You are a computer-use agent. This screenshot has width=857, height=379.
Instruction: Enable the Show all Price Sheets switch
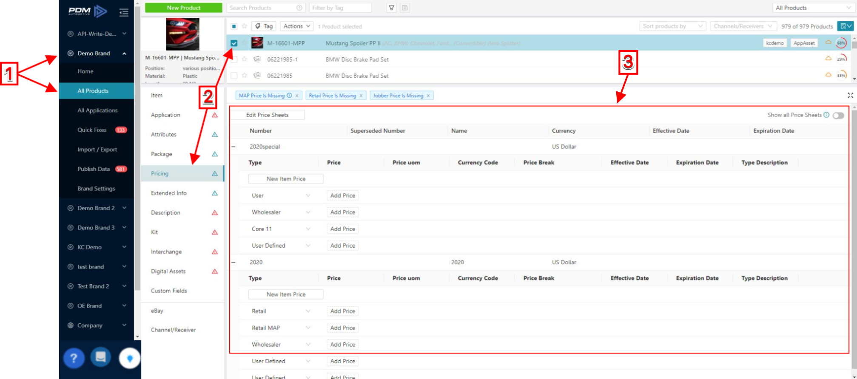838,115
